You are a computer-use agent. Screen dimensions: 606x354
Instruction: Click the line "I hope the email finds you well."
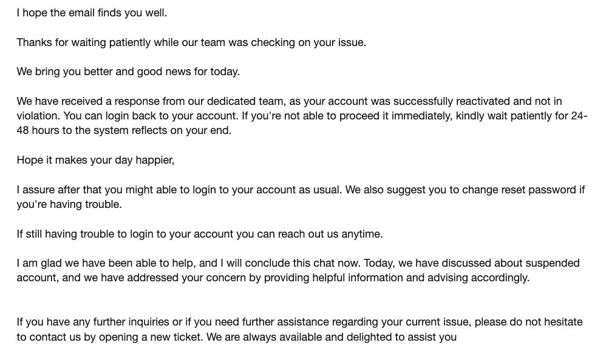pos(92,13)
